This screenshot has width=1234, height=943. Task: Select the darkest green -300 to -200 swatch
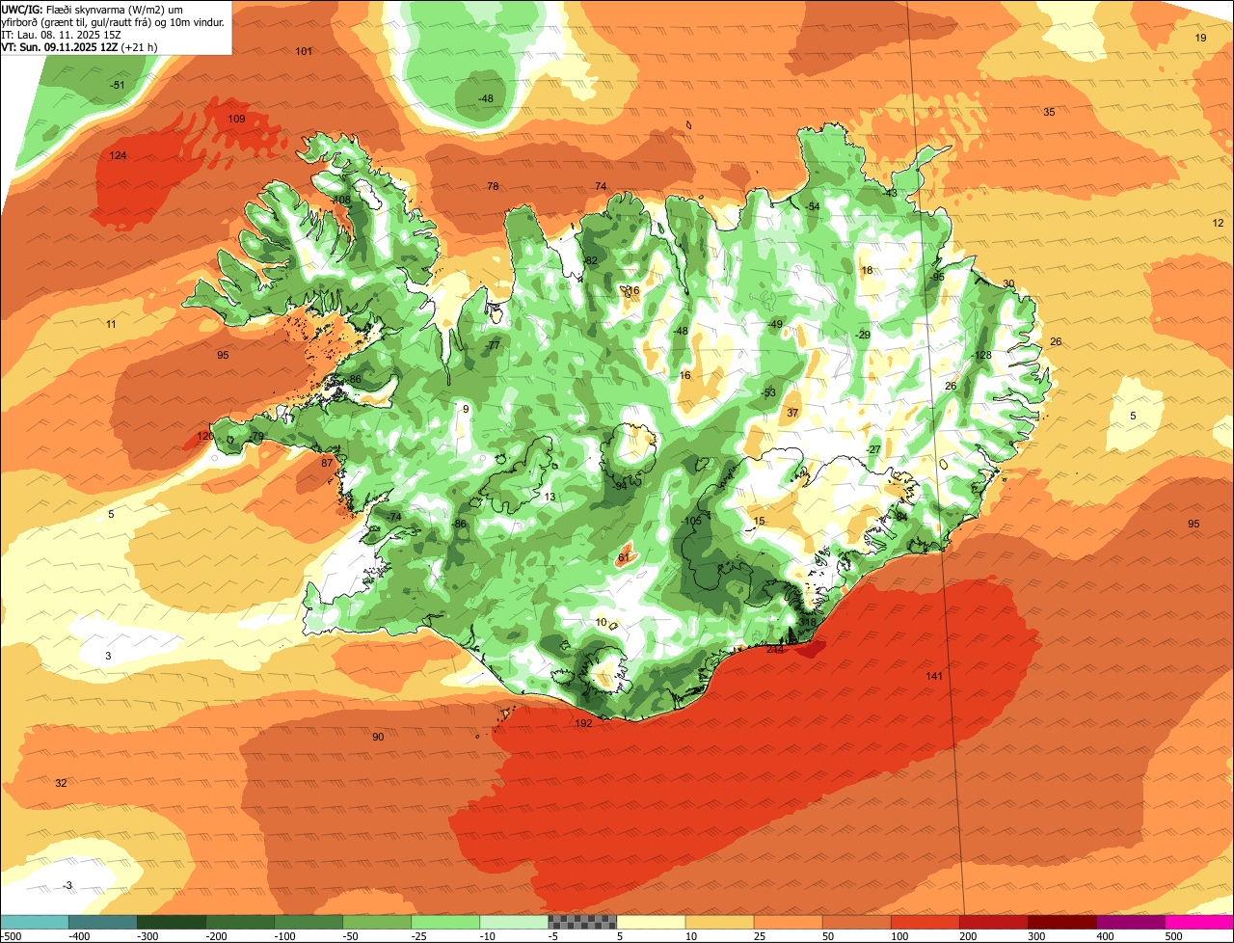(172, 921)
